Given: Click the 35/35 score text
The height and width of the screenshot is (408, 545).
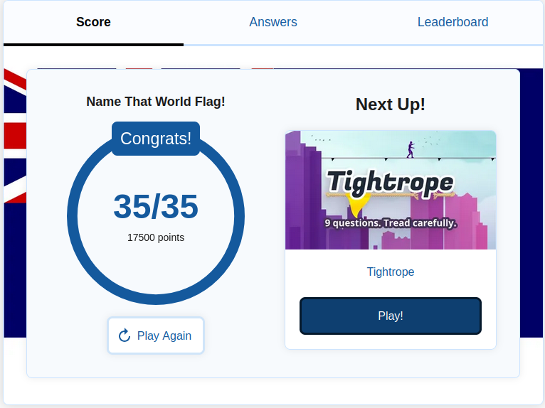Looking at the screenshot, I should point(156,207).
